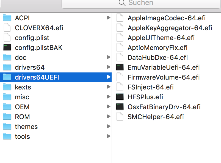This screenshot has width=221, height=163.
Task: Select the SMCHelper-64.efi file
Action: (x=156, y=117)
